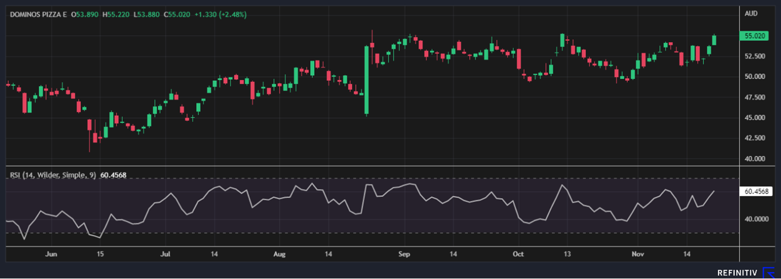
Task: Click the DOMINOS PIZZA E symbol title
Action: pos(38,14)
